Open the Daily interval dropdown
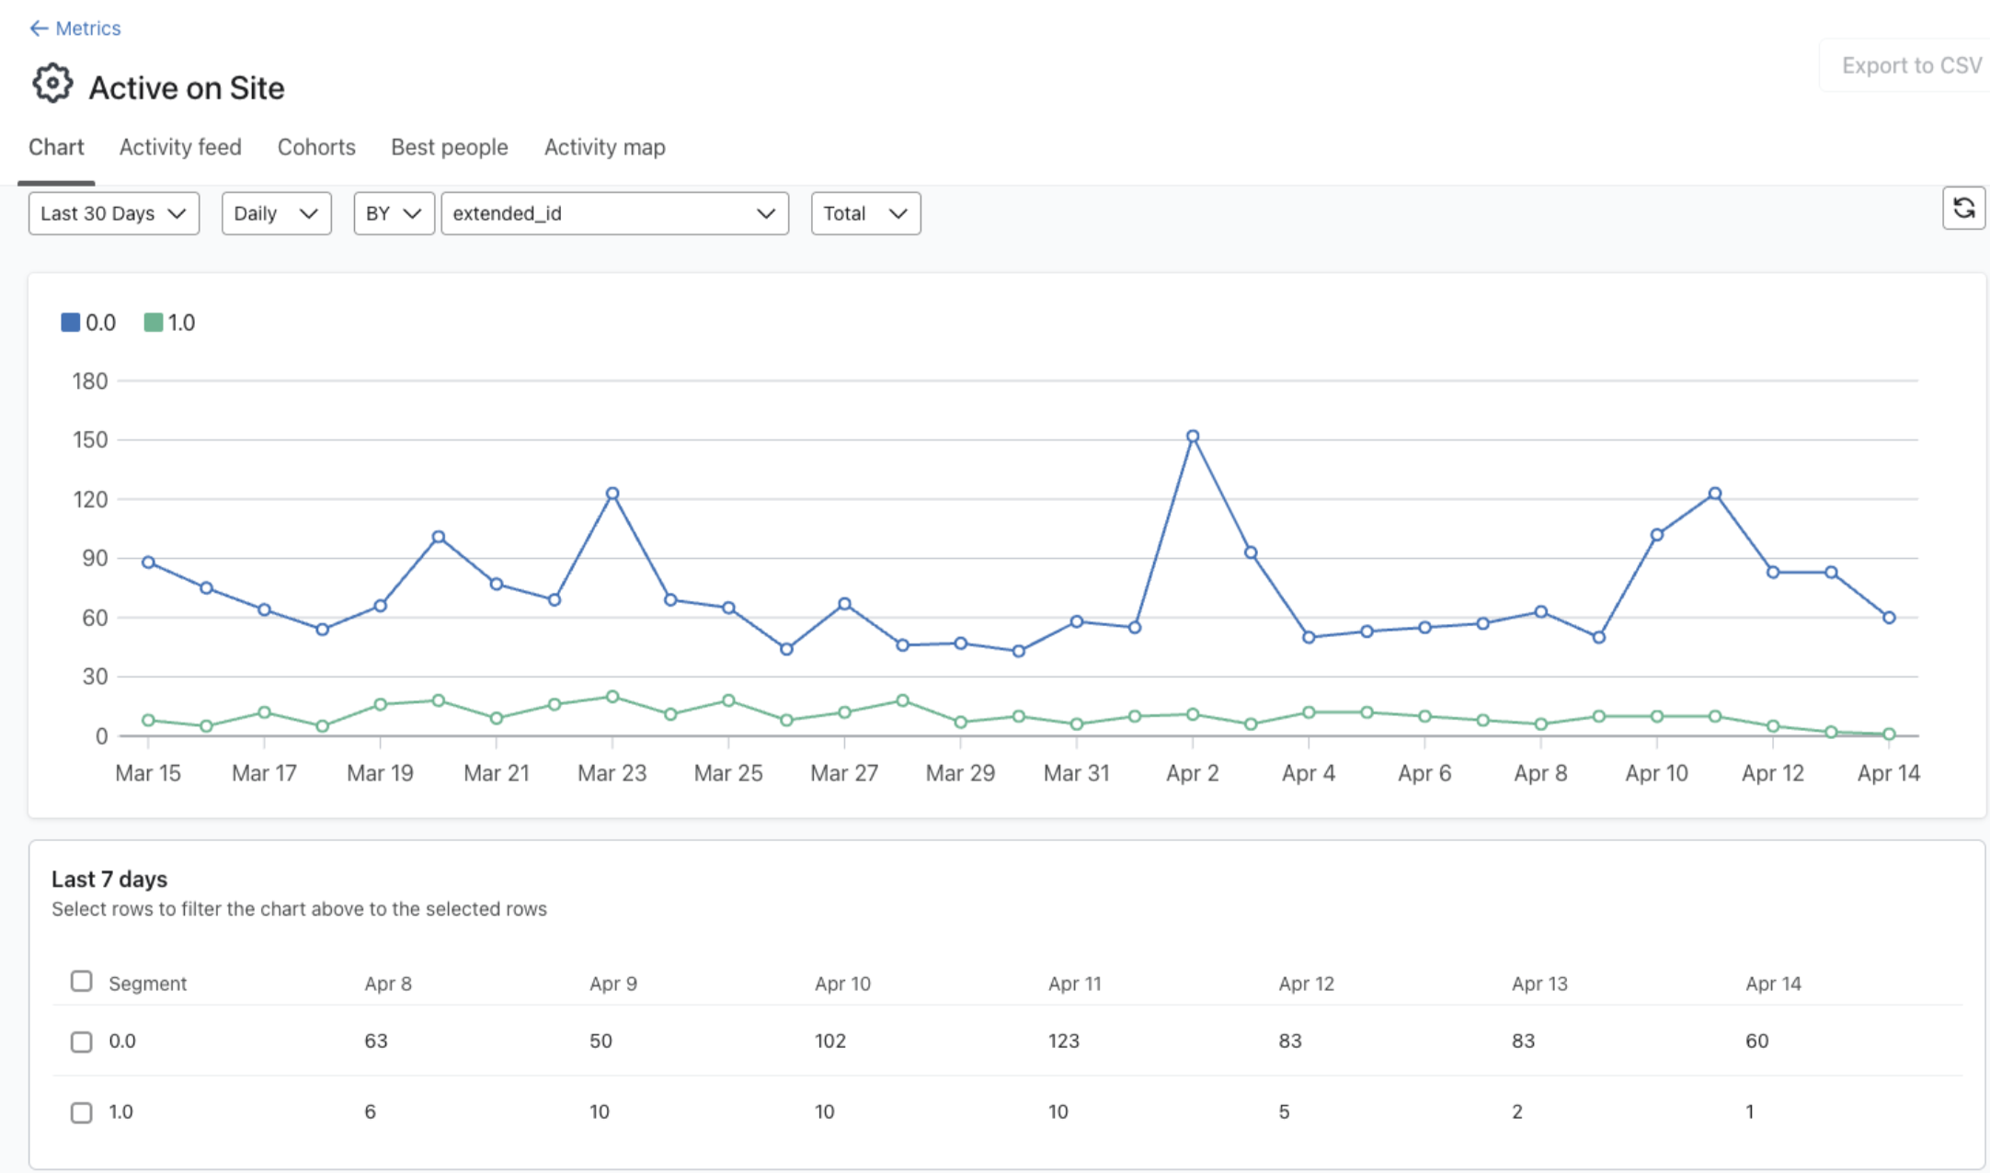Viewport: 1990px width, 1173px height. [276, 213]
